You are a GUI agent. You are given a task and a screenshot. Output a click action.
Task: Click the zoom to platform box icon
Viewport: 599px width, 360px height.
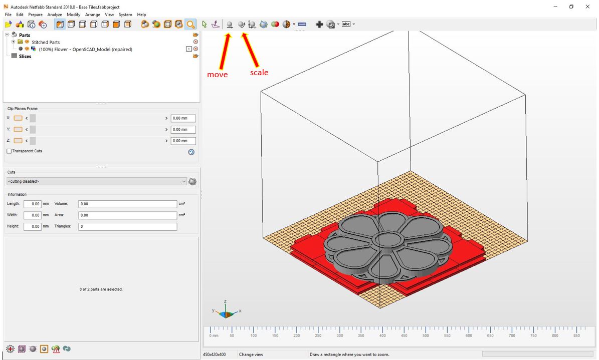pos(168,25)
